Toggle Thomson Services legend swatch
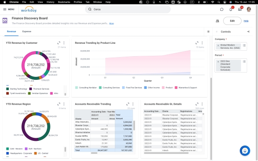The height and width of the screenshot is (161, 258). click(31, 89)
